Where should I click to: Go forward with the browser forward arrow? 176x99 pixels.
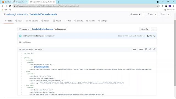click(6, 6)
